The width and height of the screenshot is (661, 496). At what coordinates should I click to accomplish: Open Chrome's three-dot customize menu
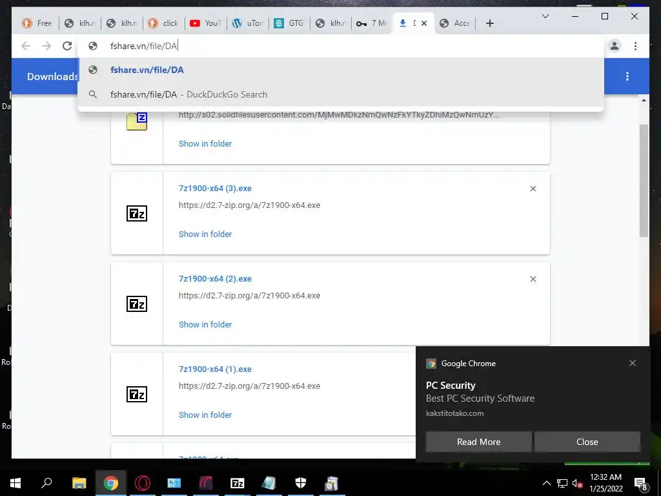click(635, 46)
